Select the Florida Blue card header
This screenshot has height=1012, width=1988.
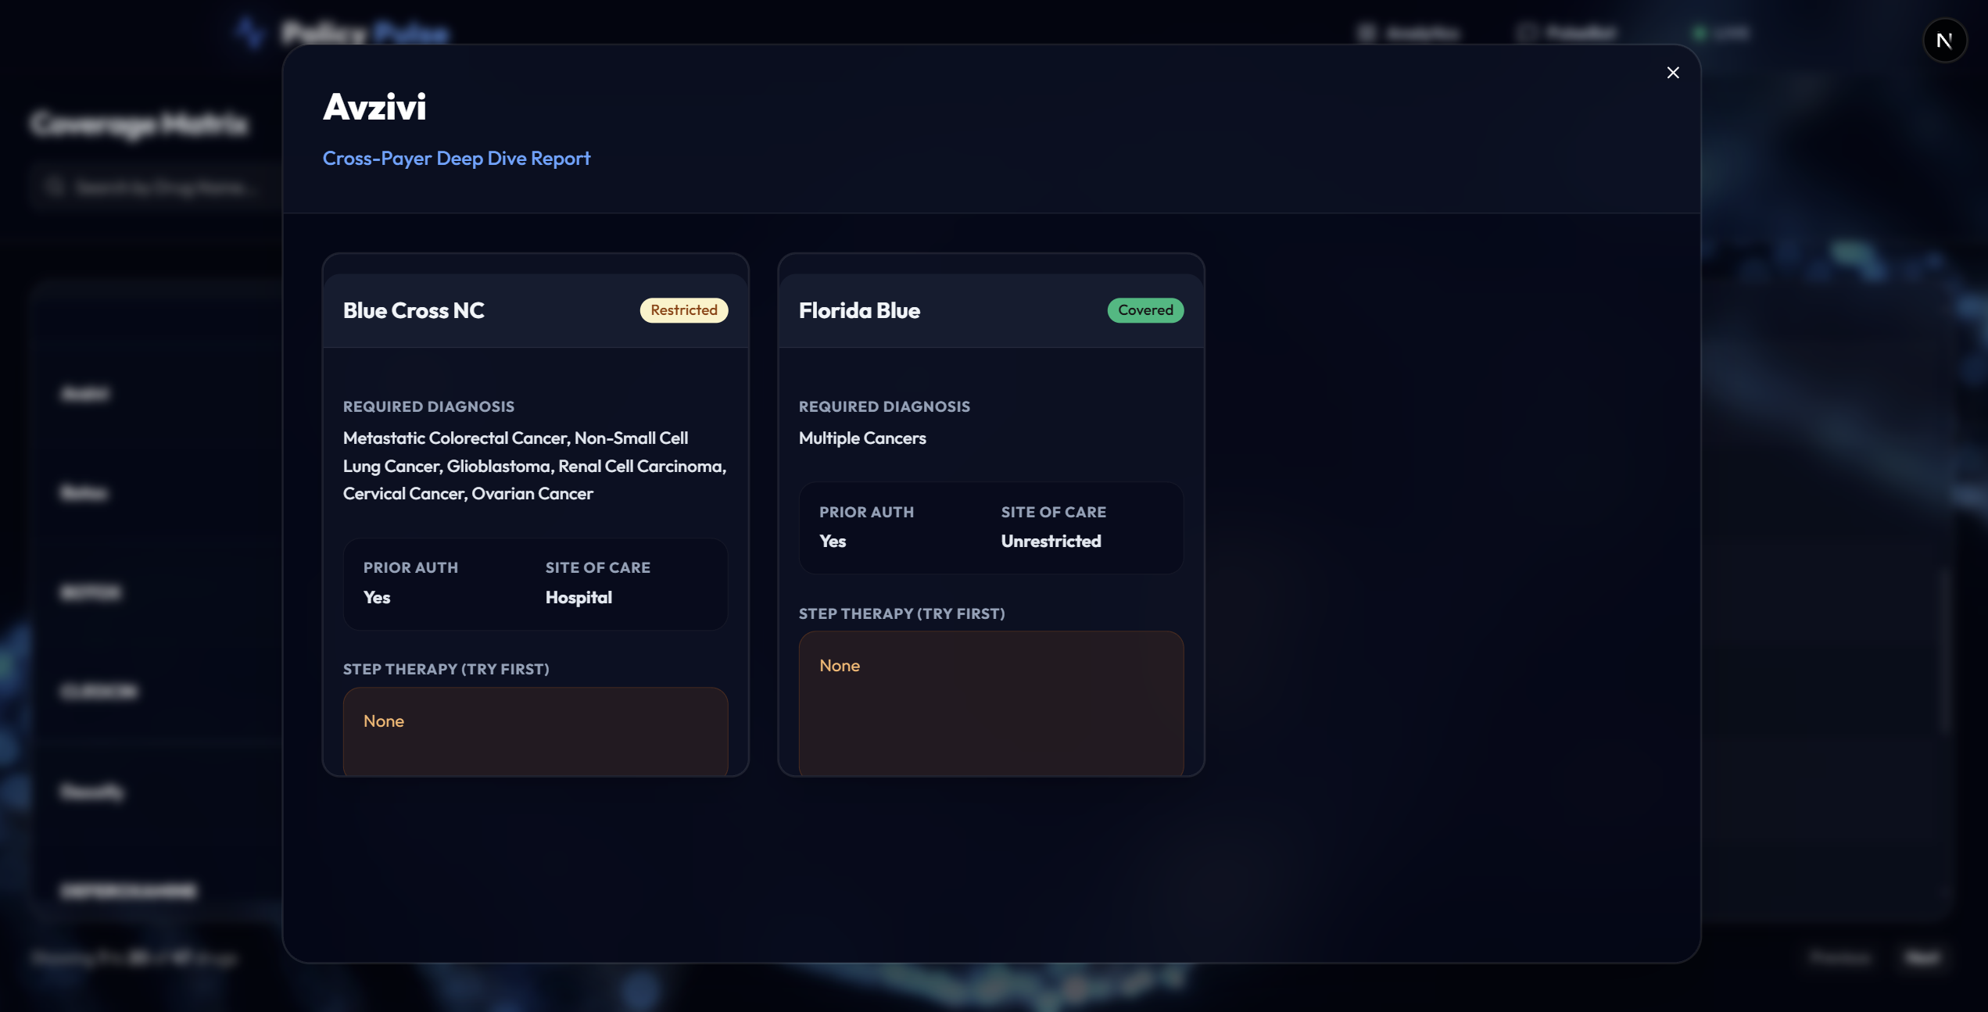[859, 310]
